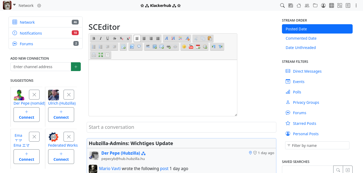Open the emoticon picker in editor
This screenshot has width=363, height=173.
(184, 47)
